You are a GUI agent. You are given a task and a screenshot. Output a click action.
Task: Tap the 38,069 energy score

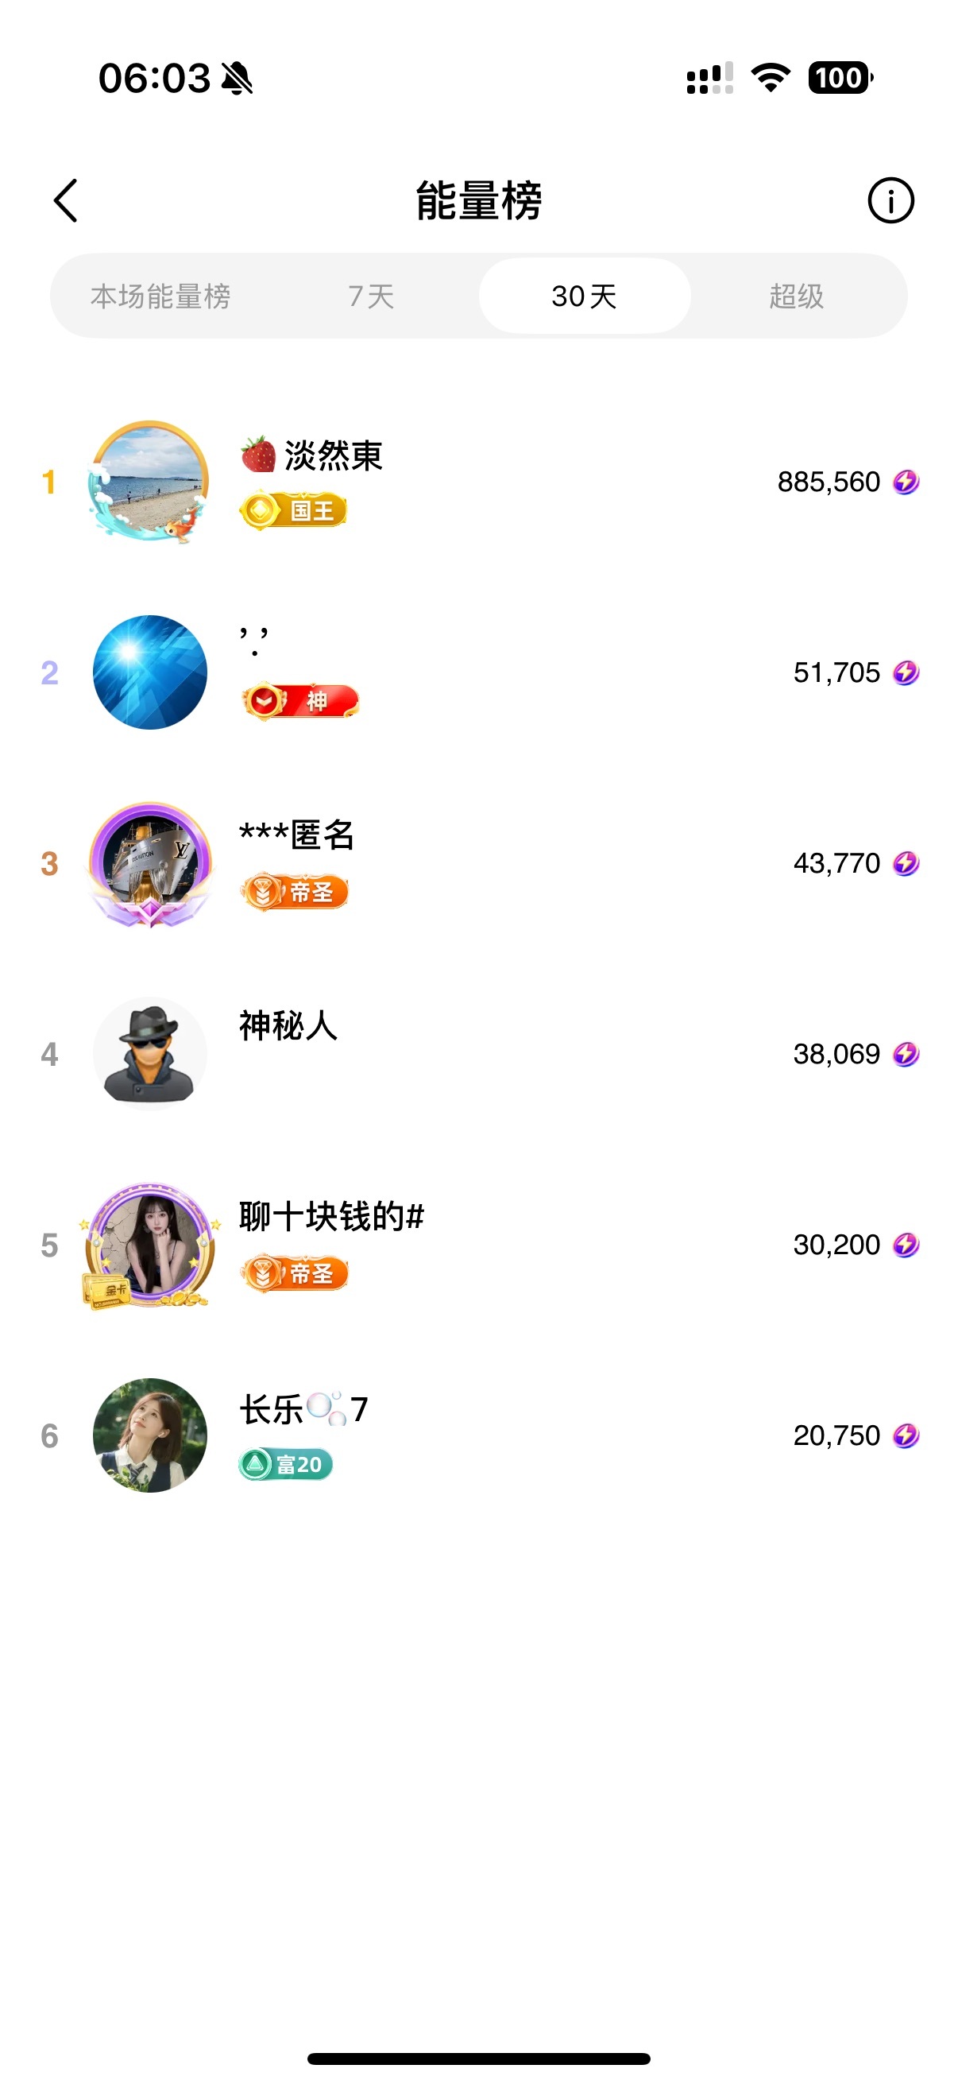point(836,1054)
